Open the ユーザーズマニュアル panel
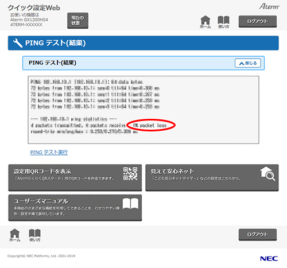 click(x=75, y=208)
